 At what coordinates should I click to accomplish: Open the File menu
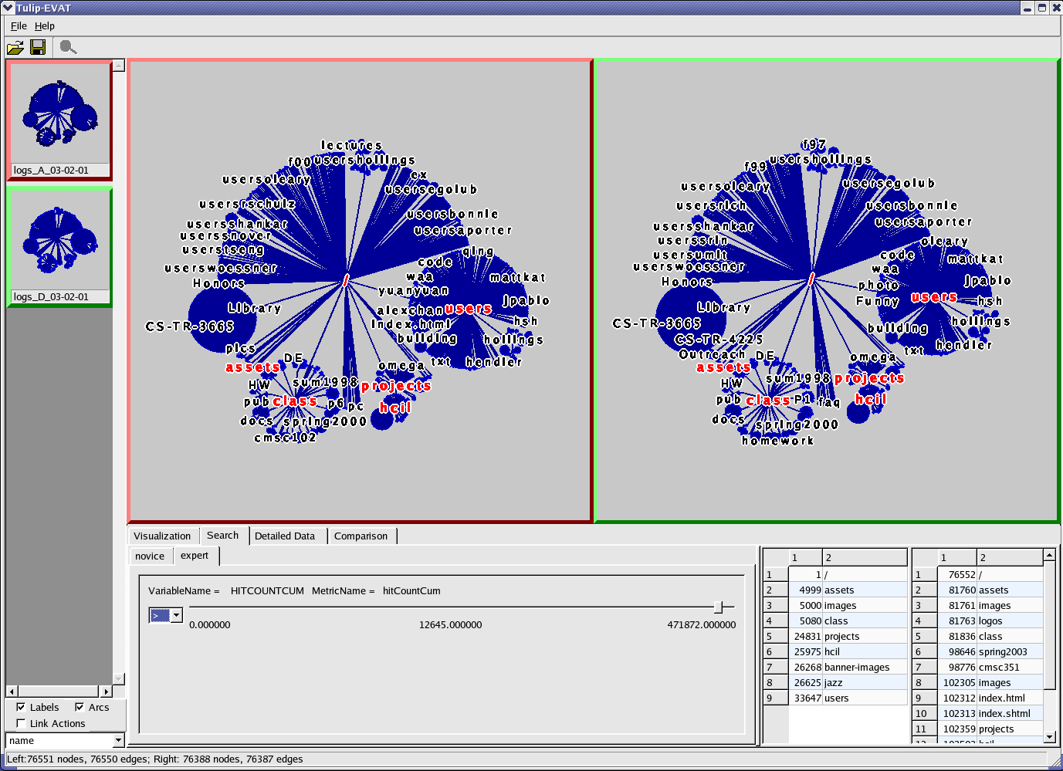click(x=19, y=25)
